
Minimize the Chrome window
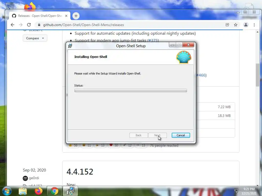[x=238, y=12]
